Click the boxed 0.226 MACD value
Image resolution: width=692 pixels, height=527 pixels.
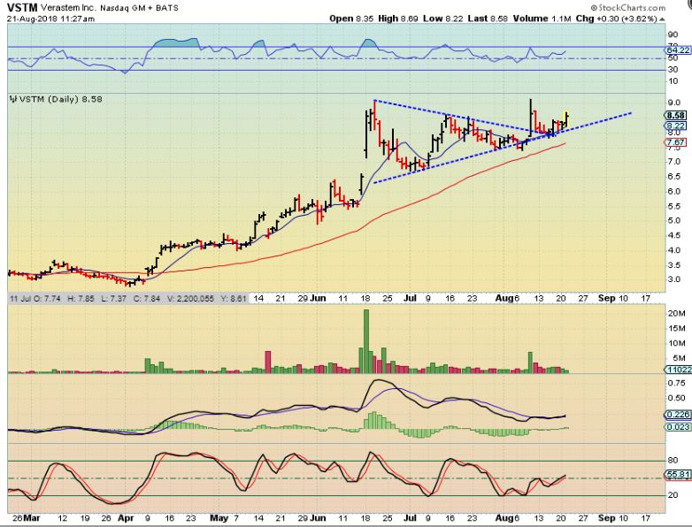pos(678,415)
